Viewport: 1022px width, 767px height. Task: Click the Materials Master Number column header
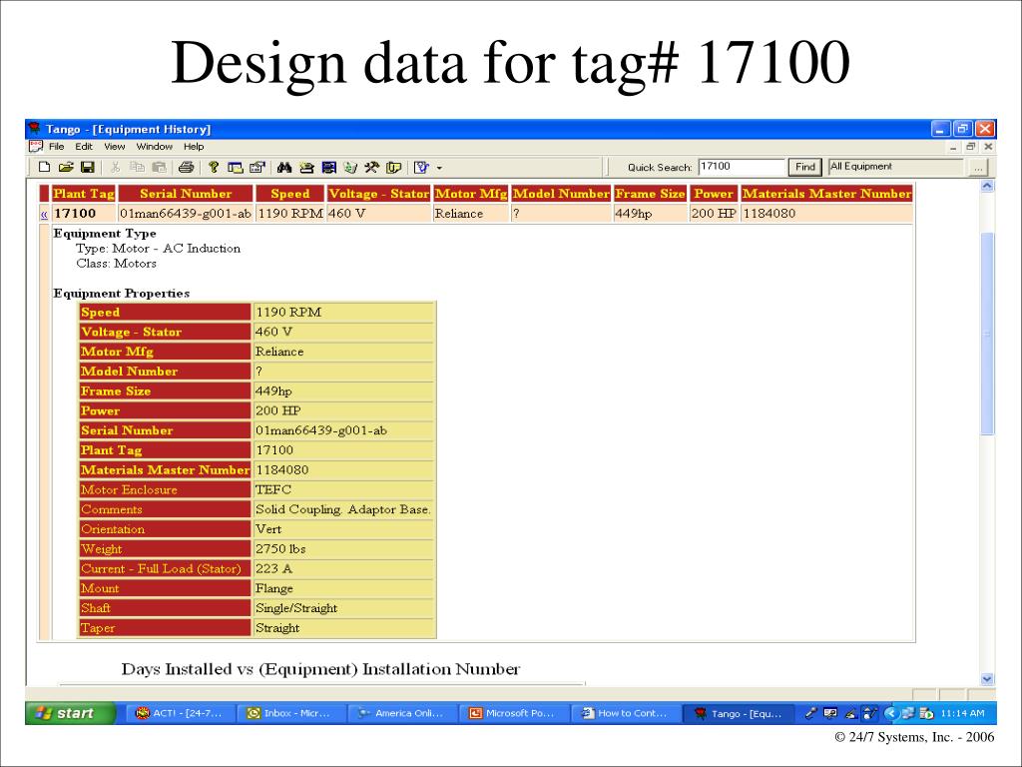pyautogui.click(x=826, y=193)
